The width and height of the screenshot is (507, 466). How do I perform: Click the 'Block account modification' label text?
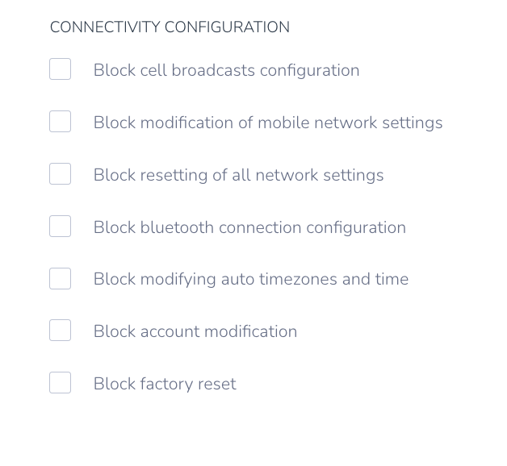[x=195, y=331]
